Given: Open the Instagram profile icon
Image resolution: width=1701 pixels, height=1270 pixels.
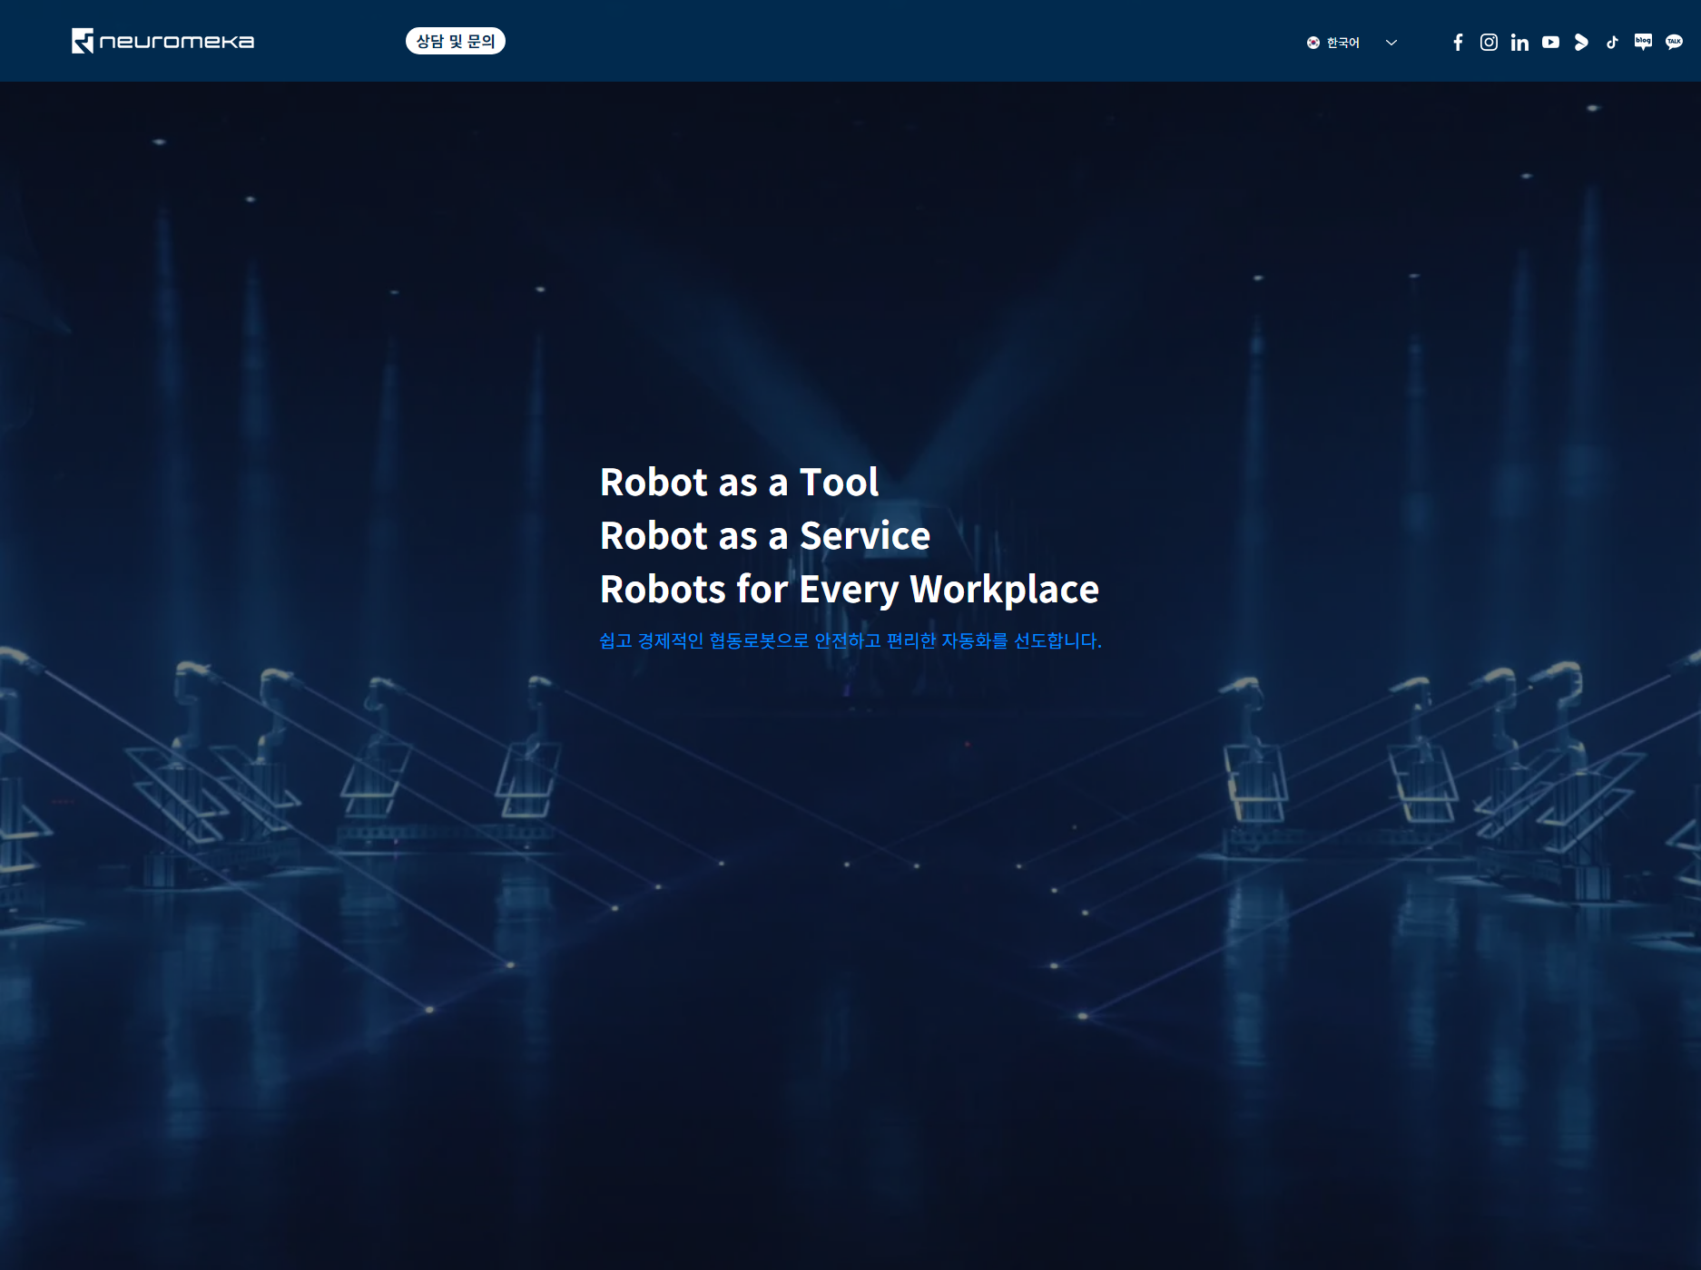Looking at the screenshot, I should tap(1489, 42).
